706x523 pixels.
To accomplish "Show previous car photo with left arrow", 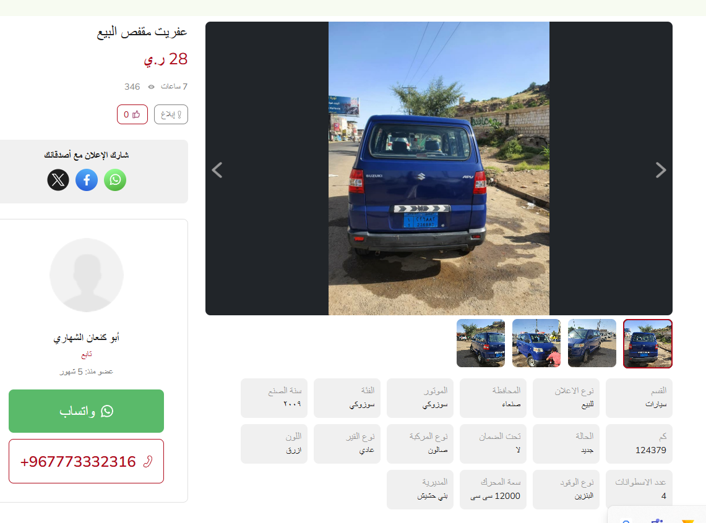I will point(217,170).
